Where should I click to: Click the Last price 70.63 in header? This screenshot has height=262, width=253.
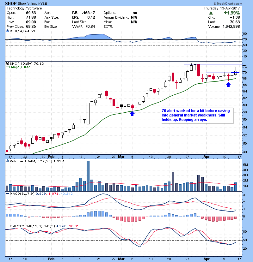coord(235,22)
